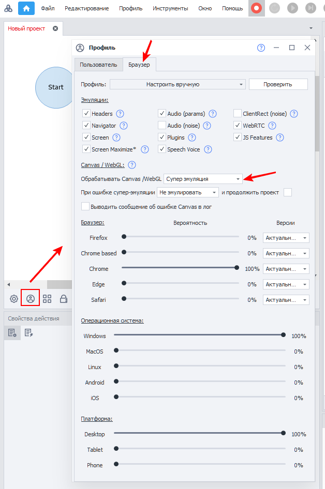Open the profile icon in bottom toolbar
The width and height of the screenshot is (325, 489).
coord(31,298)
